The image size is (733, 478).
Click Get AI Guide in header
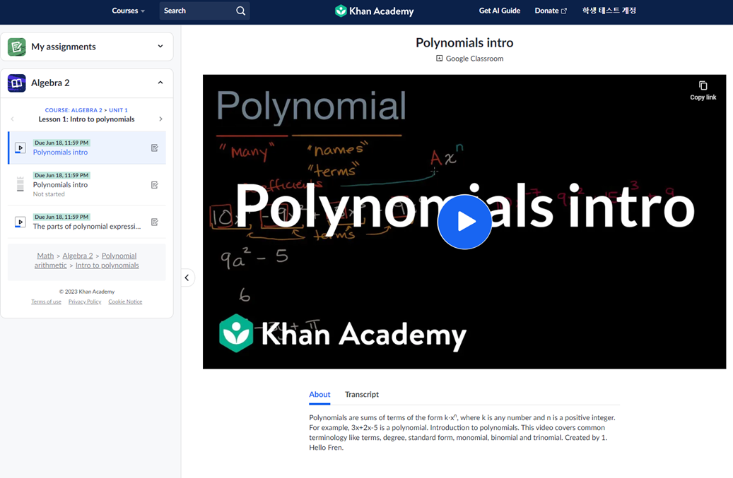coord(499,11)
